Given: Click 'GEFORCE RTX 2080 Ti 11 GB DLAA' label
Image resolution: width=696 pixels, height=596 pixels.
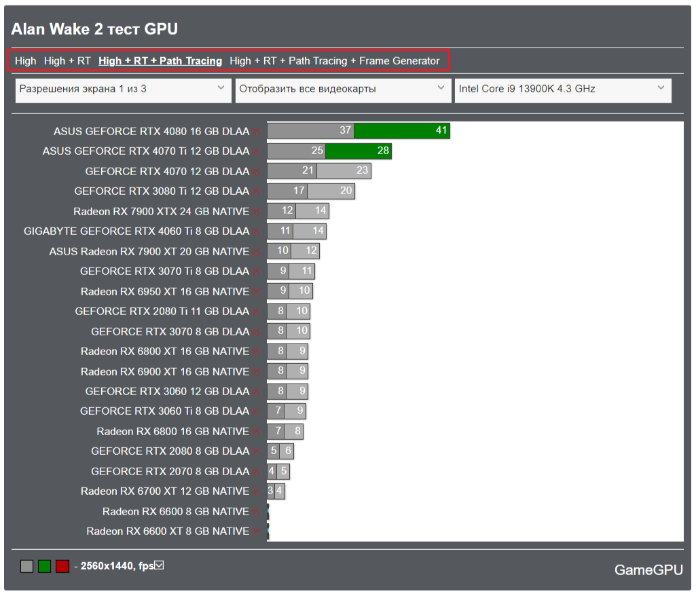Looking at the screenshot, I should pyautogui.click(x=162, y=312).
